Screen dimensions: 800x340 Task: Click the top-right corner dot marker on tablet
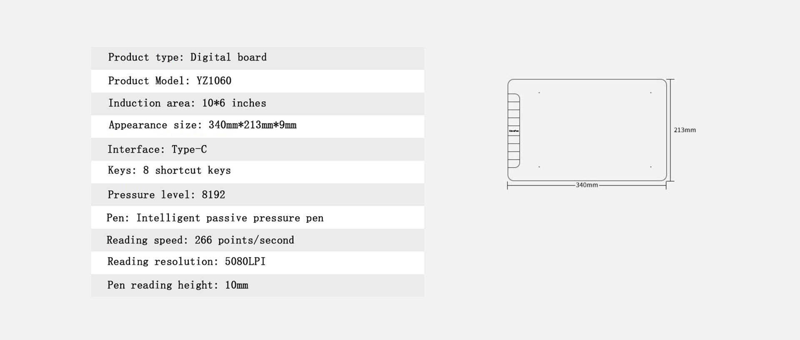click(650, 92)
